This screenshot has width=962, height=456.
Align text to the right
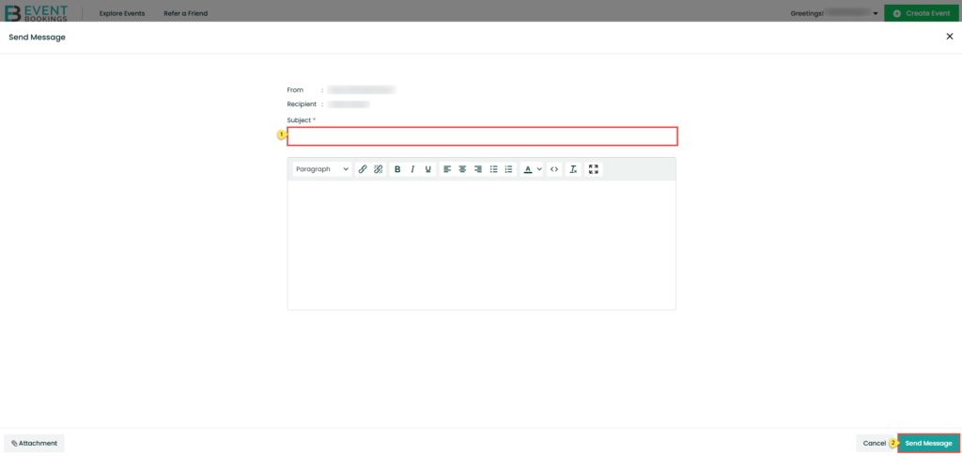tap(477, 169)
